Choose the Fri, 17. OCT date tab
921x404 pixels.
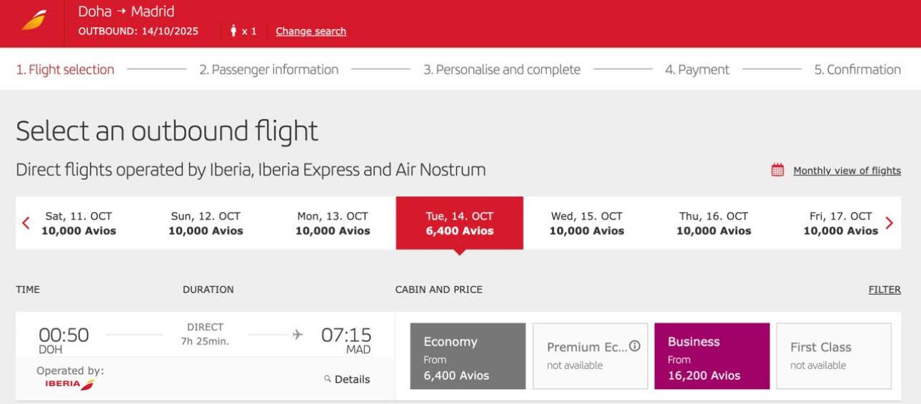pos(840,223)
